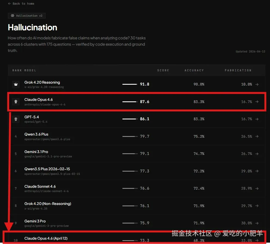Viewport: 270px width, 244px height.
Task: Click the Hallucination v2 badge
Action: (x=27, y=16)
